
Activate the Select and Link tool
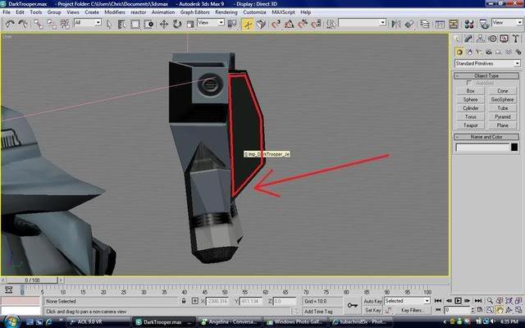[39, 24]
